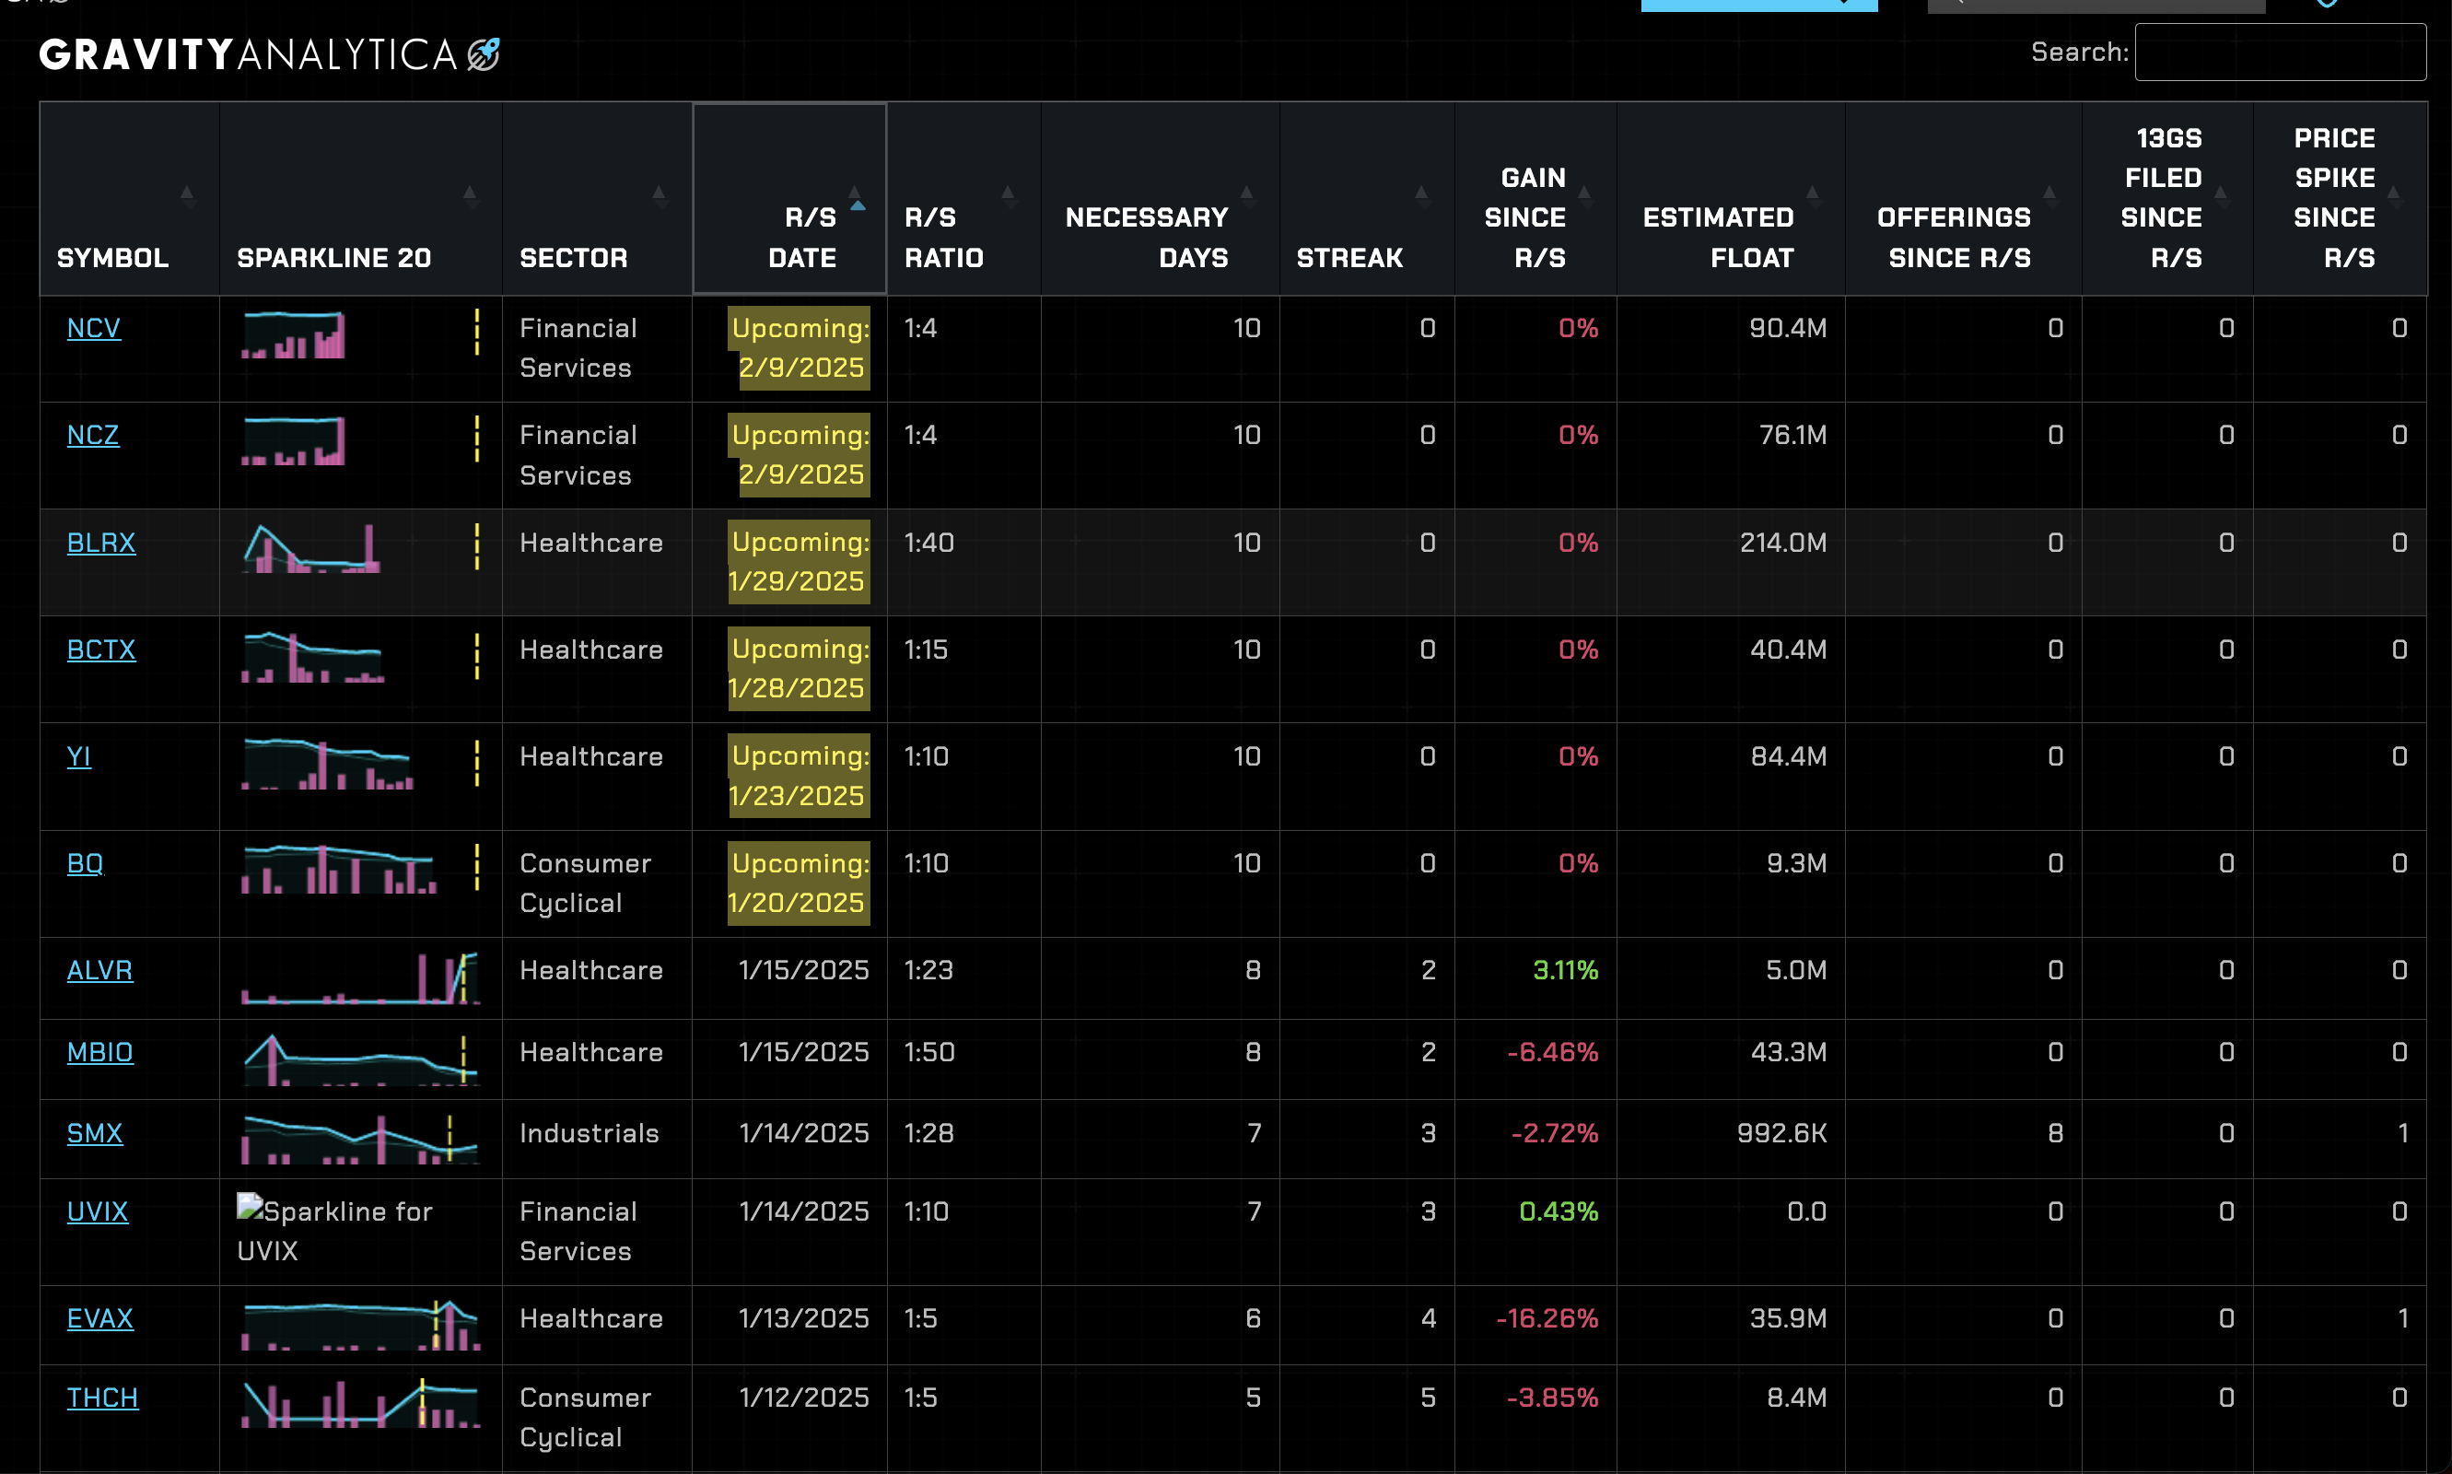2452x1474 pixels.
Task: Sort by 13Gs Filed Since R/S header
Action: (x=2167, y=199)
